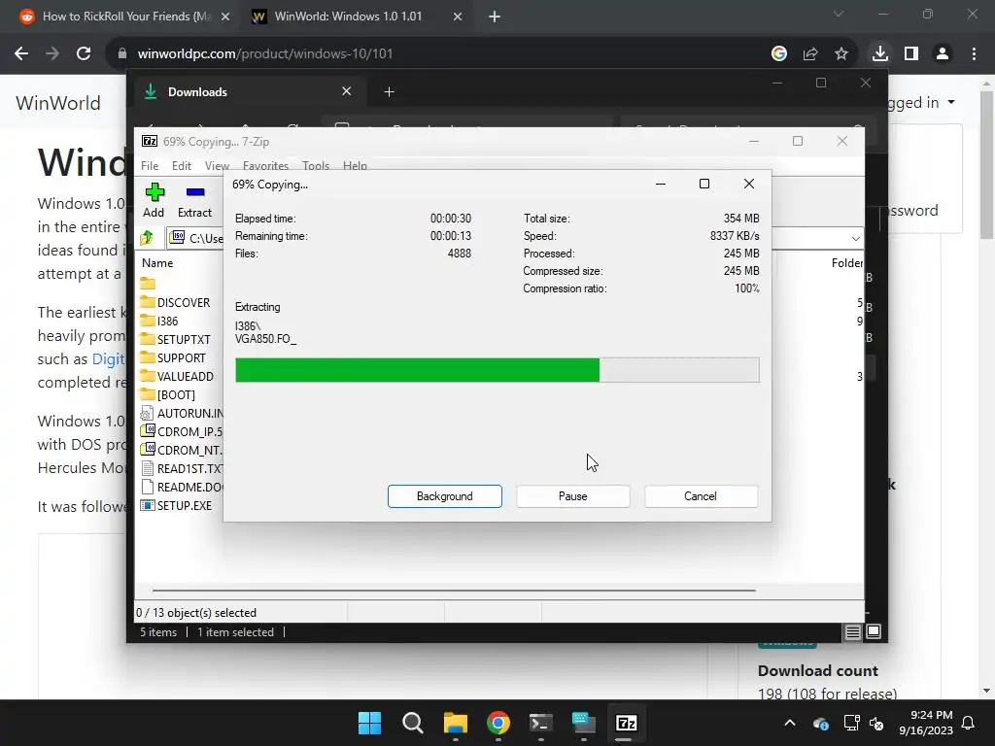Open the Edit menu in 7-Zip
This screenshot has height=746, width=995.
[x=182, y=165]
